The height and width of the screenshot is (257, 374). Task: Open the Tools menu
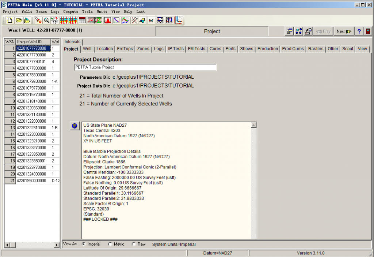click(x=87, y=11)
